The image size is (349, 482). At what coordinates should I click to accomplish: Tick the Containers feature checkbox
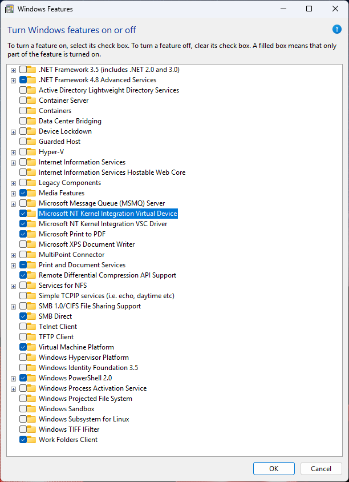click(23, 111)
